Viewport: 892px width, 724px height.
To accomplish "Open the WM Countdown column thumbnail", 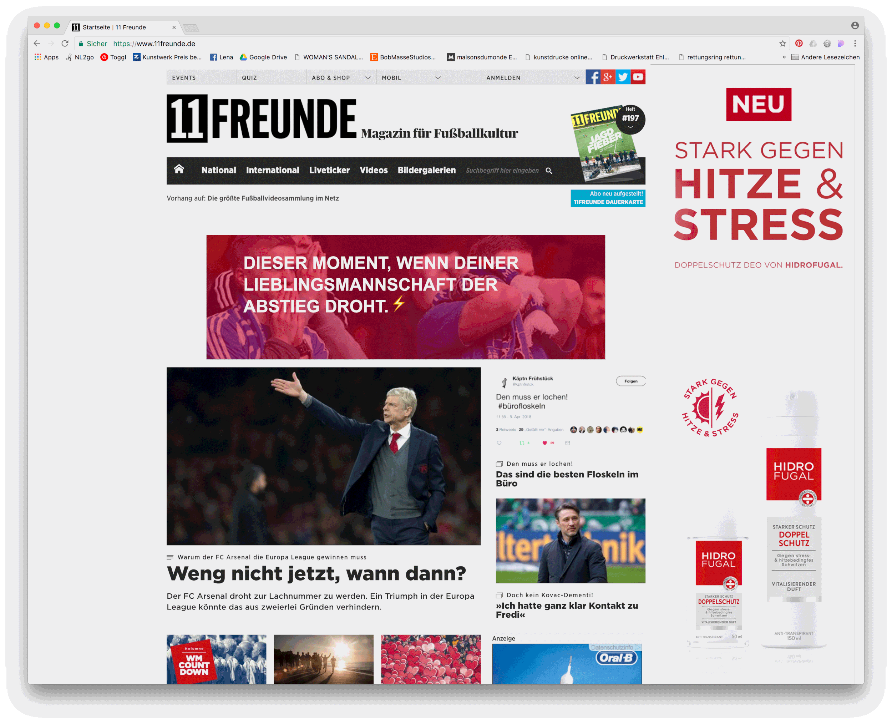I will pos(217,659).
